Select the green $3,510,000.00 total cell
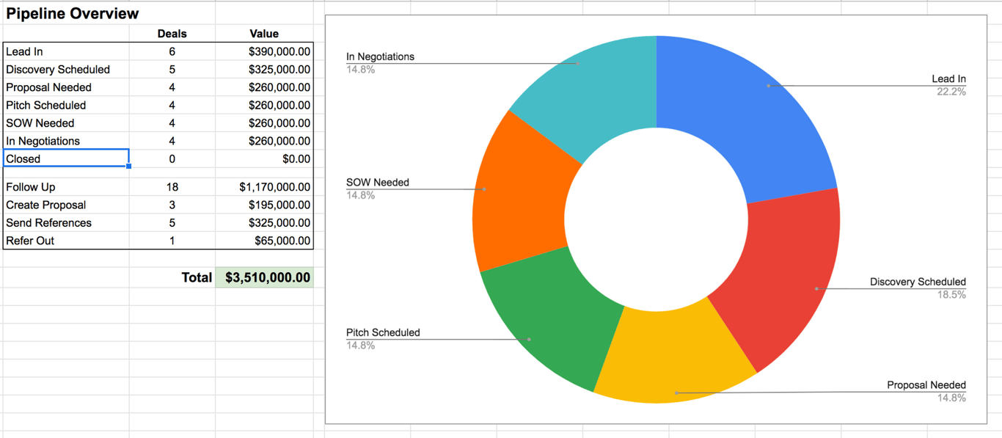 point(264,277)
